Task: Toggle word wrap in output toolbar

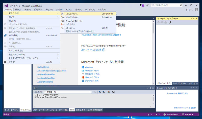Action: coord(113,92)
